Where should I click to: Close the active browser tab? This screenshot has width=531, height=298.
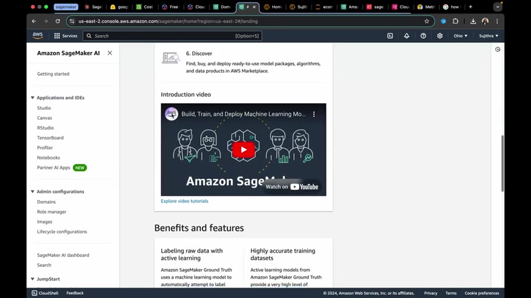coord(254,7)
